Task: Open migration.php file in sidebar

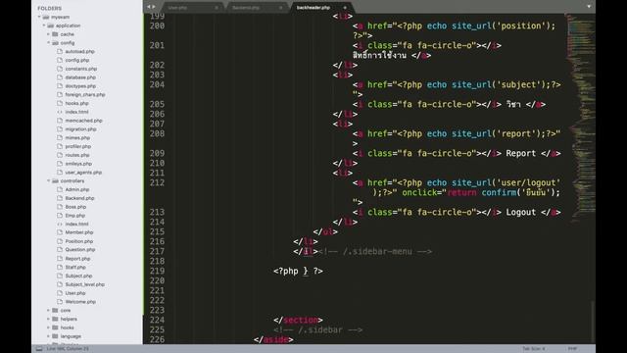Action: (x=80, y=128)
